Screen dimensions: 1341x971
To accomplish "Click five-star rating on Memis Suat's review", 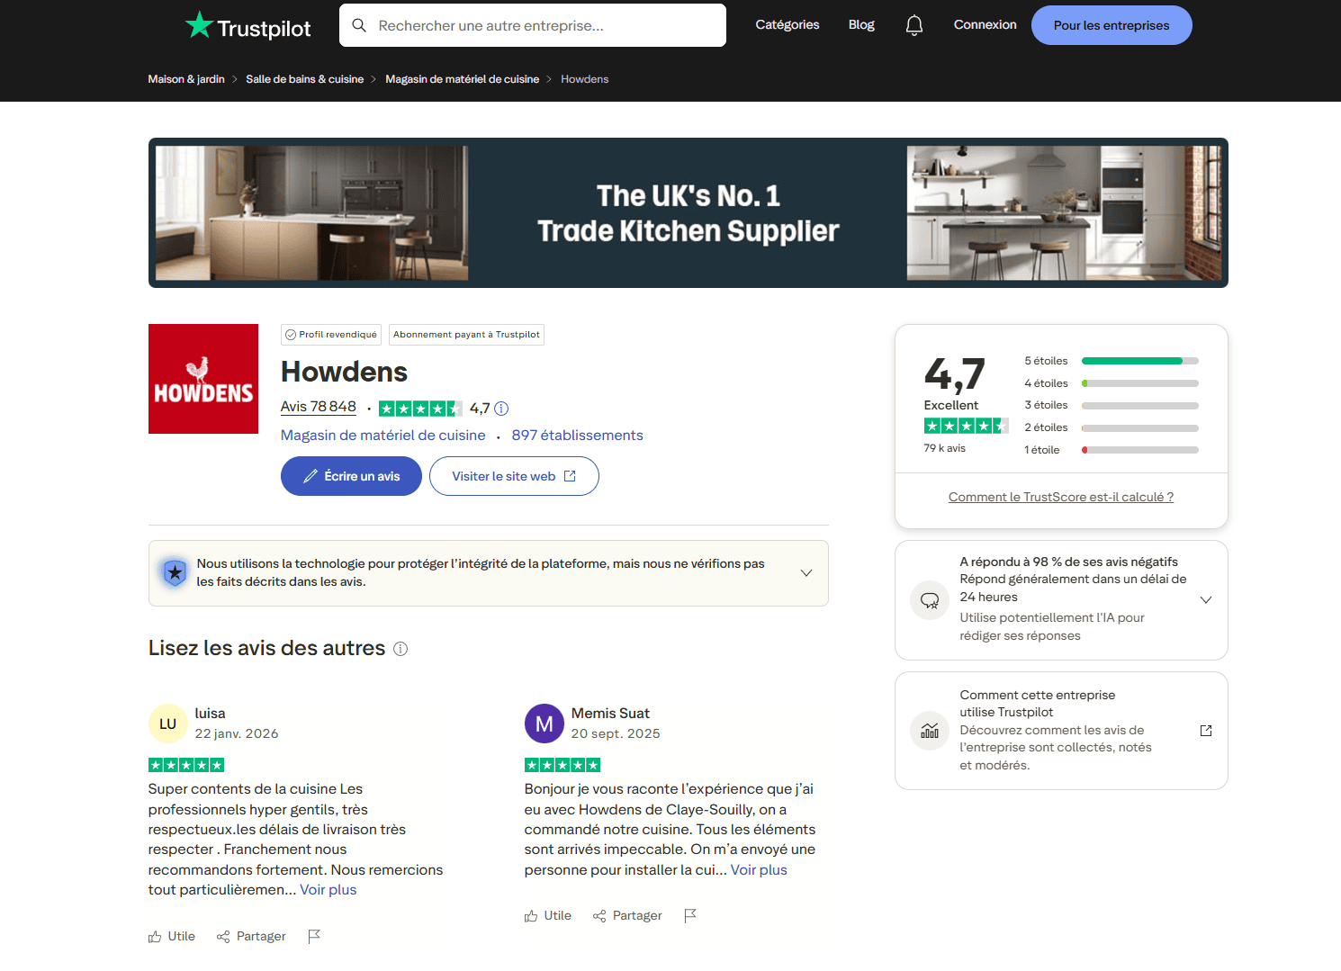I will (x=562, y=765).
